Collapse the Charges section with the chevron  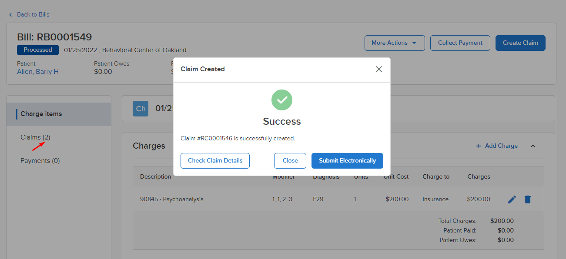click(x=533, y=146)
